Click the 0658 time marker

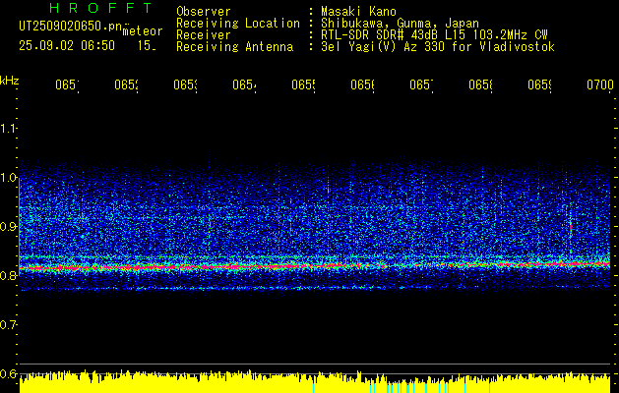click(480, 84)
